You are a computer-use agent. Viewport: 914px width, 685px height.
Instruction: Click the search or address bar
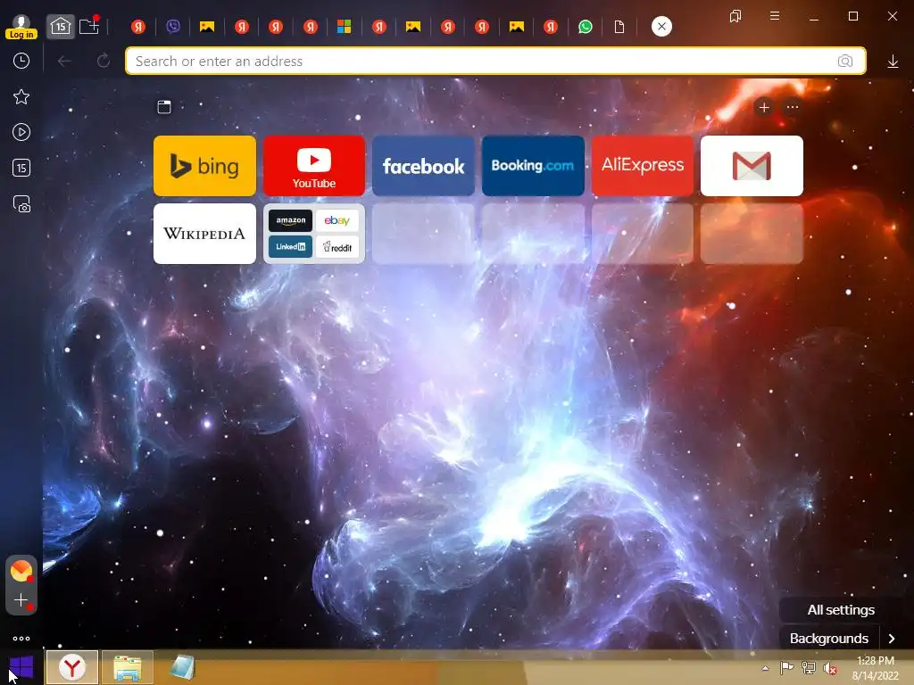pyautogui.click(x=495, y=62)
